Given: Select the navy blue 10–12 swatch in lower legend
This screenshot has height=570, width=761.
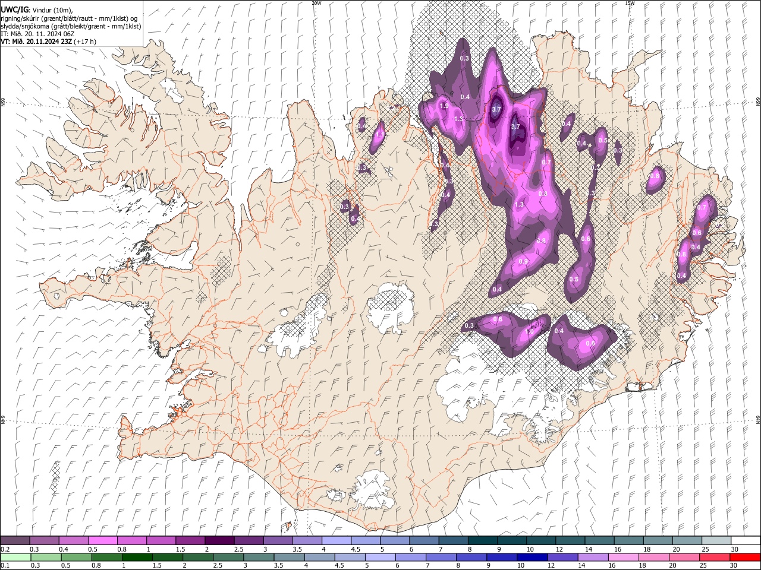Looking at the screenshot, I should tap(532, 557).
